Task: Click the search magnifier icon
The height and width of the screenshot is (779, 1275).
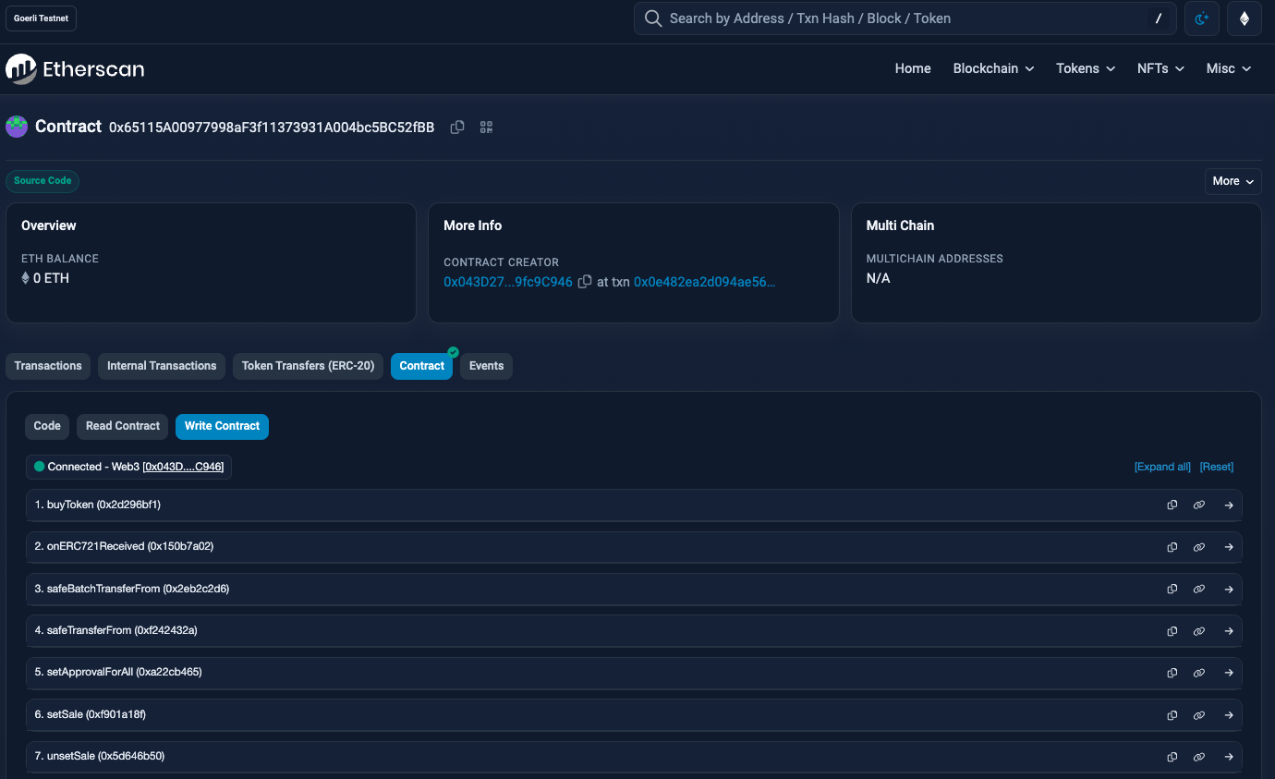Action: [x=653, y=18]
